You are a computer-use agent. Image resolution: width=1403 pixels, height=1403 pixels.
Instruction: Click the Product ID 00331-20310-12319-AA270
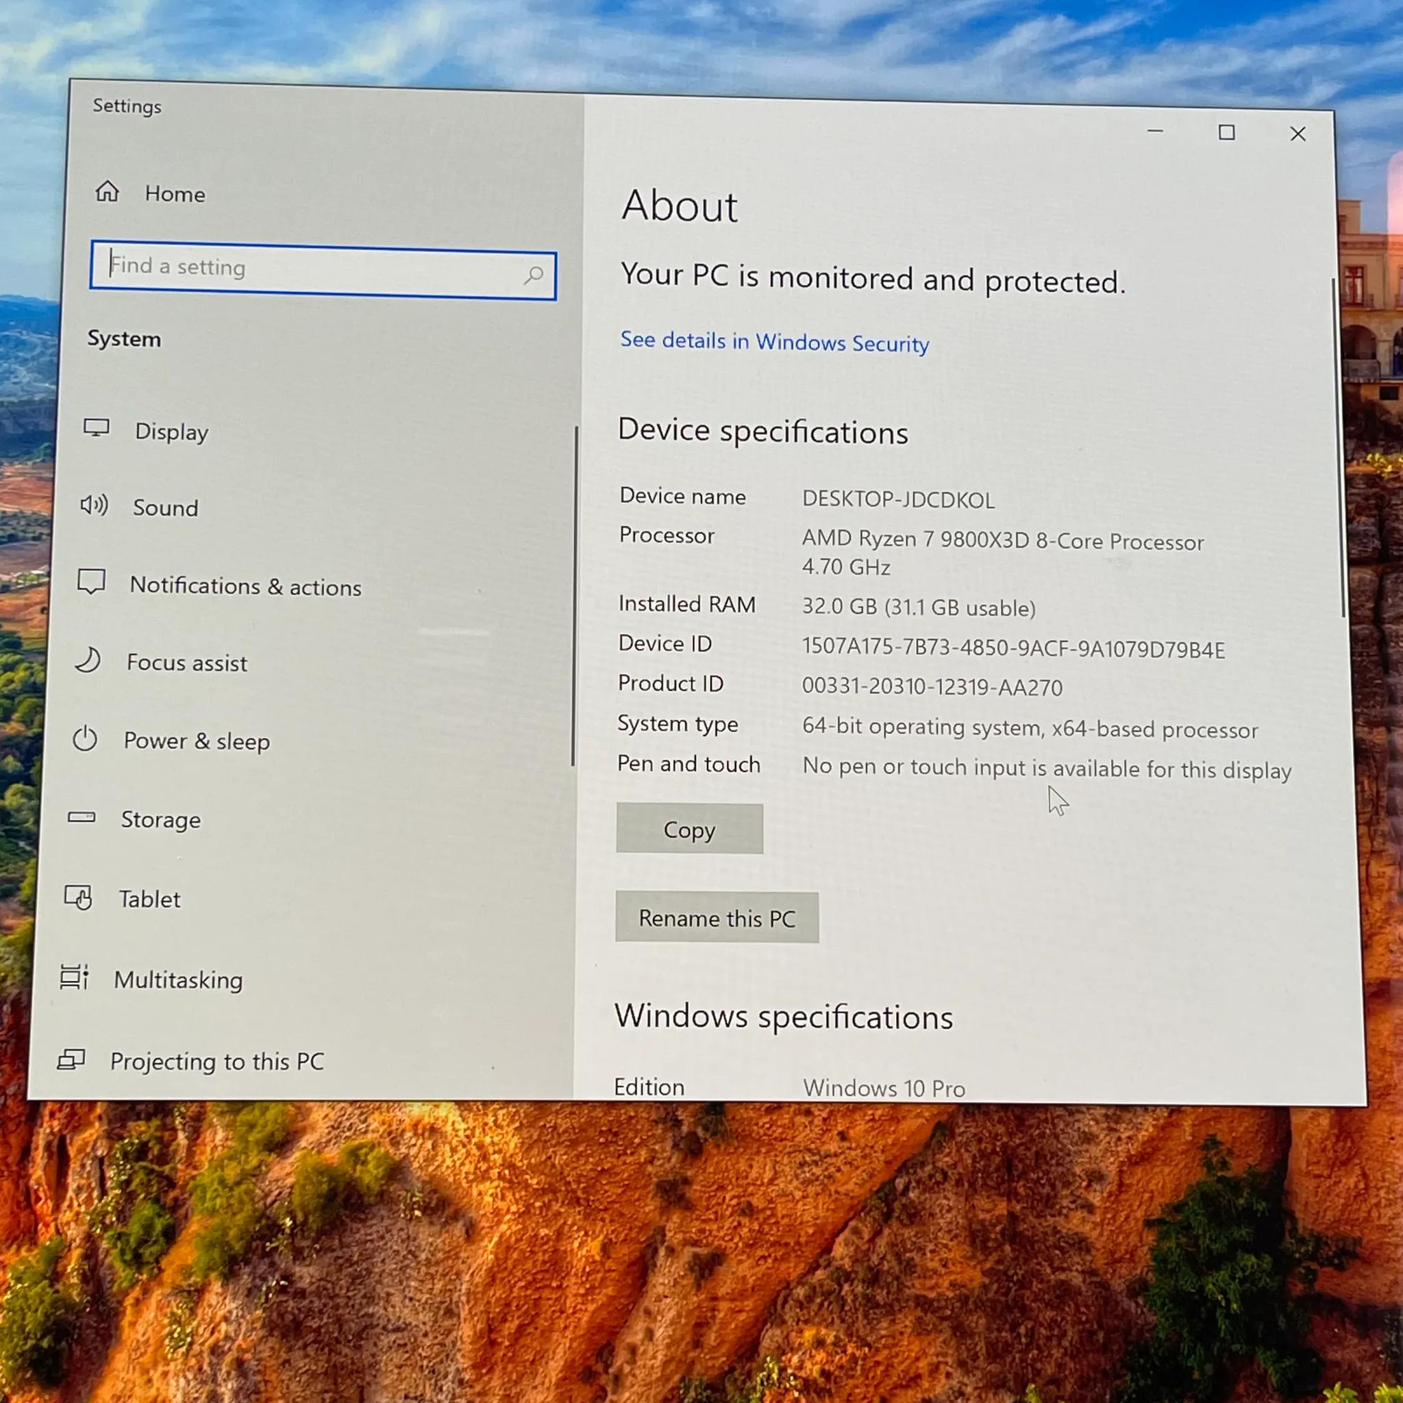point(932,687)
